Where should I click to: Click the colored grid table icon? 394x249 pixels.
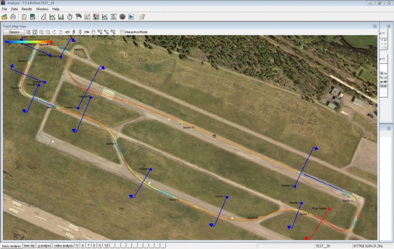96,17
